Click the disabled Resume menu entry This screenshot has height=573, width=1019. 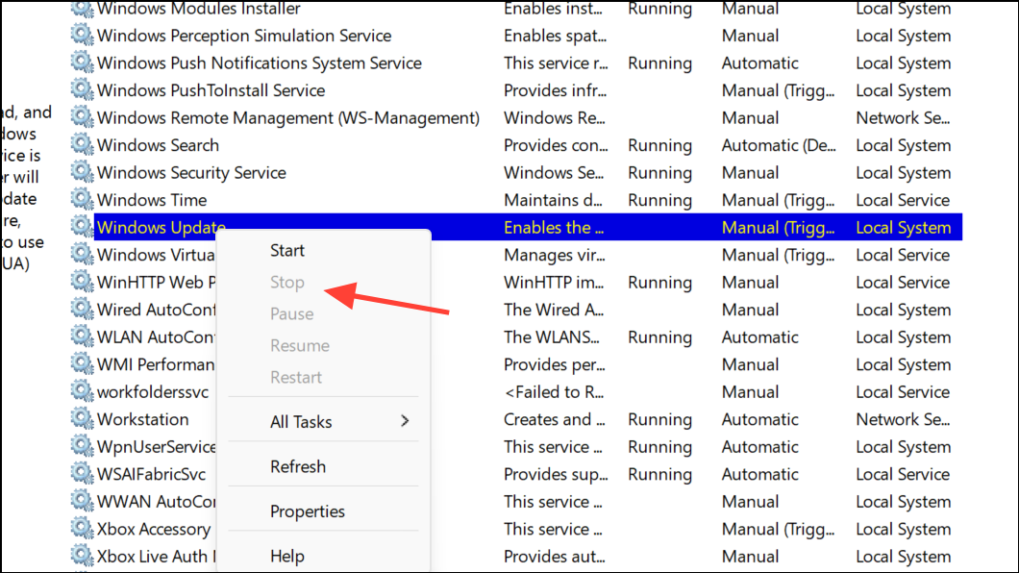point(300,345)
